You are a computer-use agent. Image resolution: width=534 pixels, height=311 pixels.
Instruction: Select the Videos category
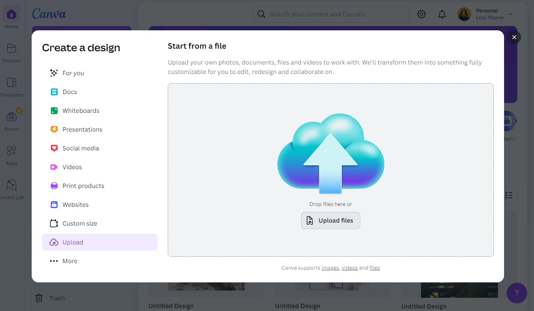click(x=100, y=167)
